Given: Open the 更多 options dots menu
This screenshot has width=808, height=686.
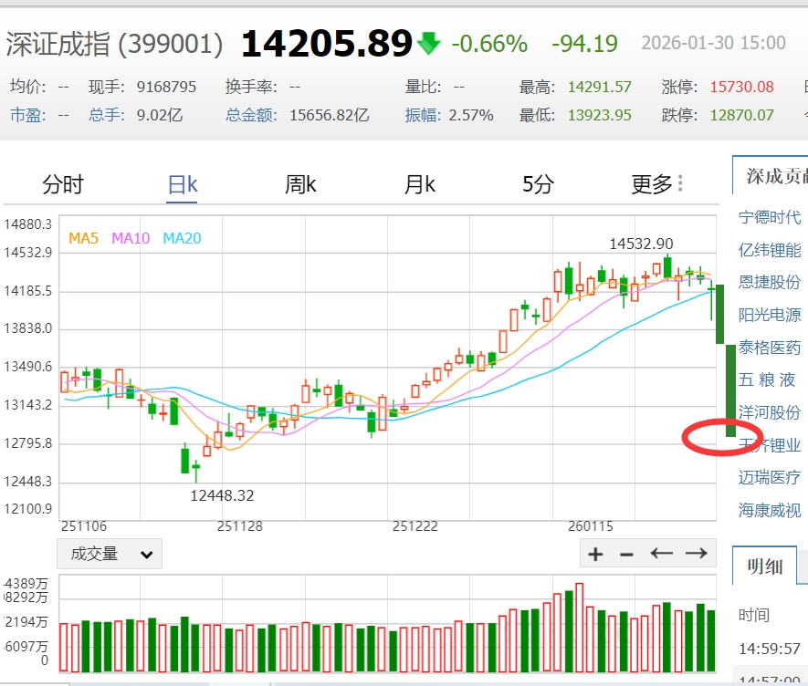Looking at the screenshot, I should point(680,183).
